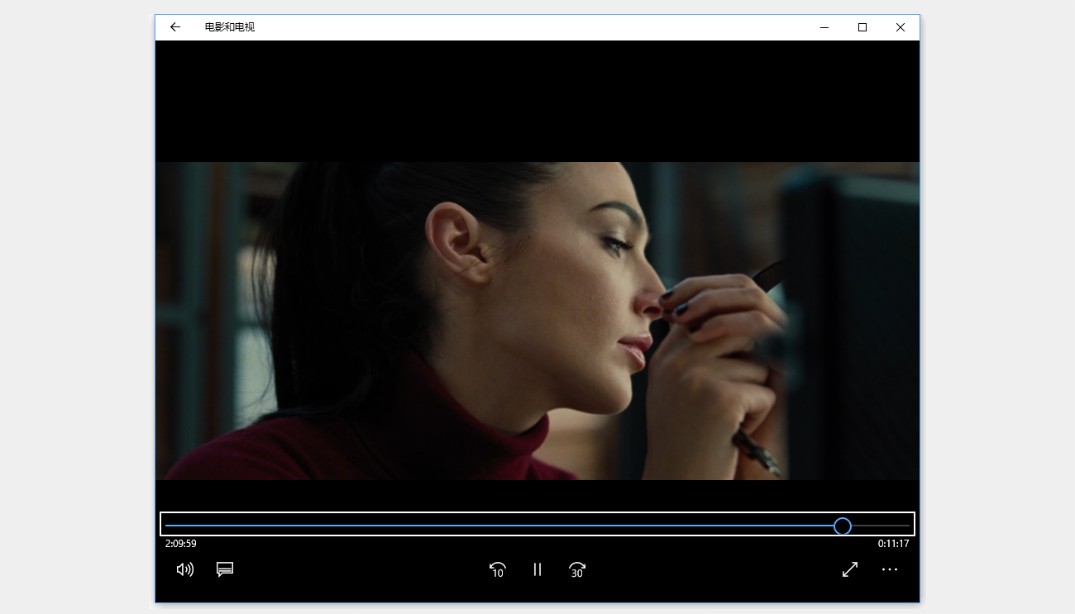Screen dimensions: 1075x614
Task: Open subtitles and audio track menu
Action: click(x=225, y=569)
